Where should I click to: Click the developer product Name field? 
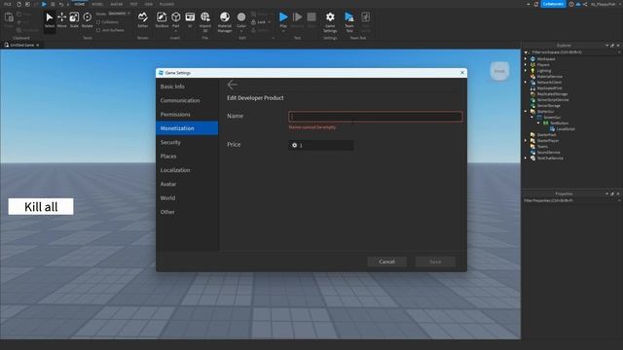click(376, 117)
